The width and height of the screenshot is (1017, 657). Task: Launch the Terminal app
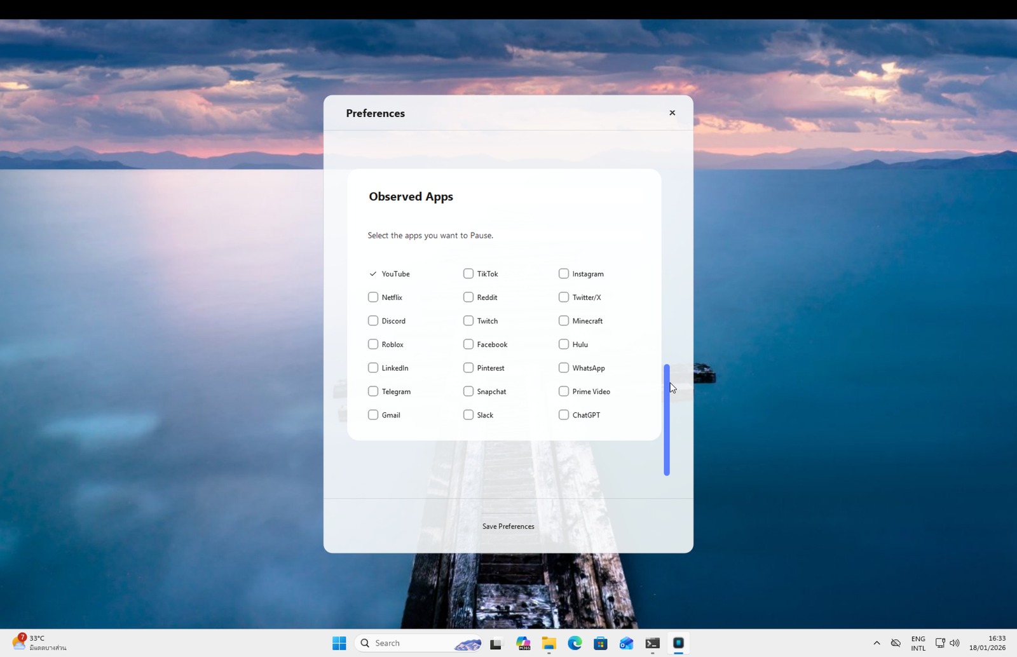(x=652, y=643)
